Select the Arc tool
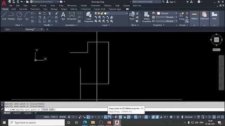Screen dimensions: 225x126 pyautogui.click(x=27, y=16)
